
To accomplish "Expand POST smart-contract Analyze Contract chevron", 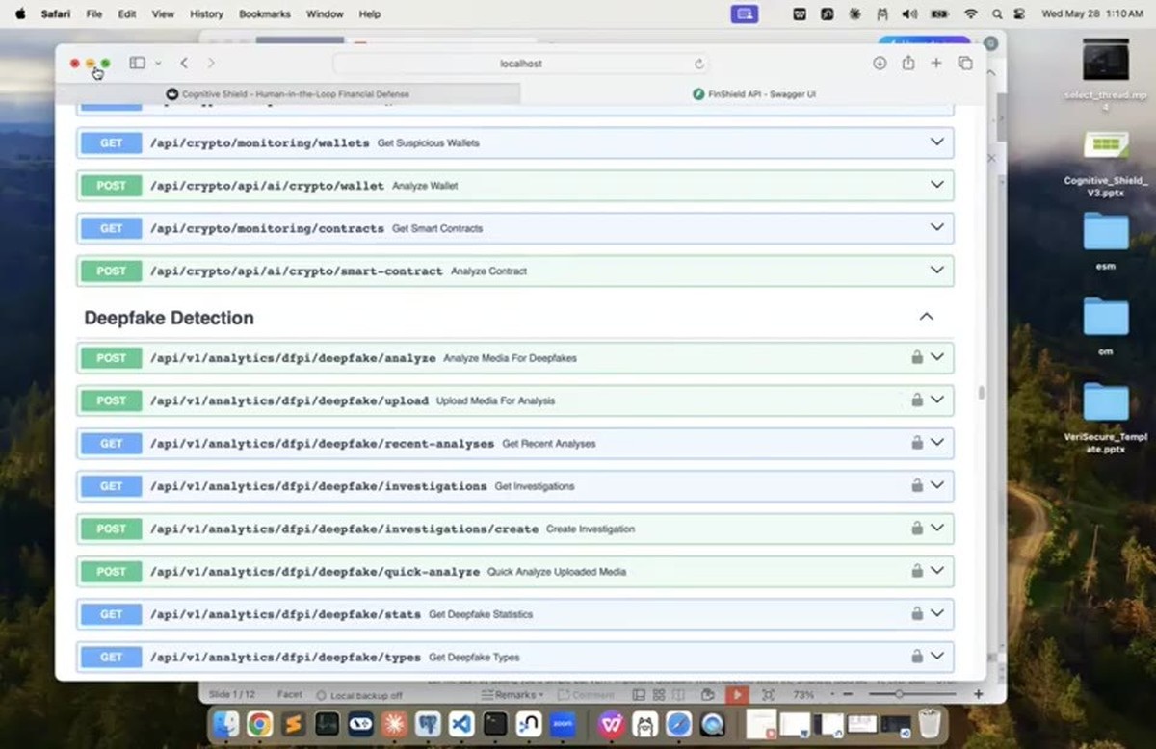I will coord(936,271).
